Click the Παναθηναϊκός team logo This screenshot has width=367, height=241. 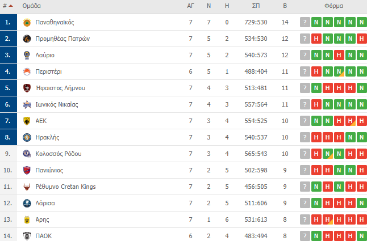[x=27, y=23]
